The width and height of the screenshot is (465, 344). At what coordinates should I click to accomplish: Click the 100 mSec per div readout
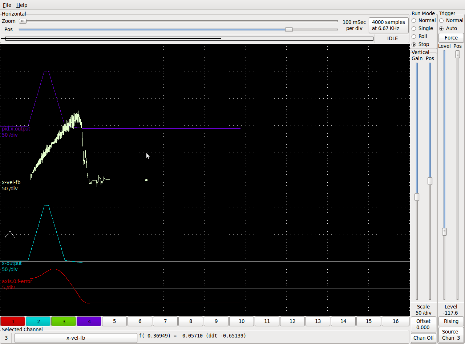coord(354,25)
